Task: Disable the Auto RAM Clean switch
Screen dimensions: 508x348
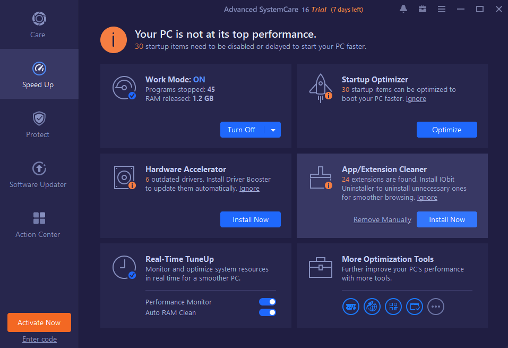Action: point(268,312)
